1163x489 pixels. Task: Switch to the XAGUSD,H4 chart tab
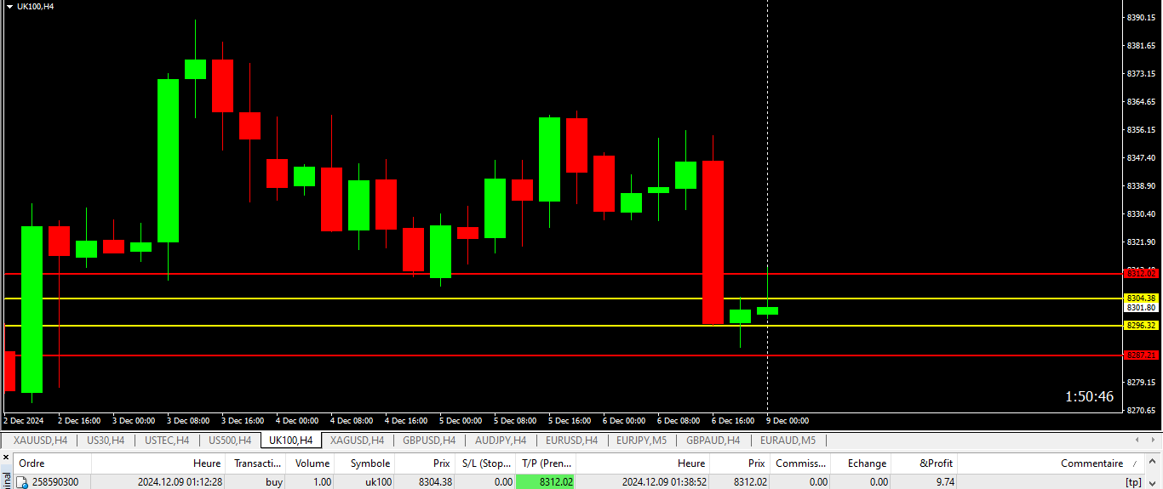(x=357, y=440)
